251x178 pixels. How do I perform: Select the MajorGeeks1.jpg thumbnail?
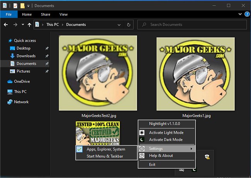pyautogui.click(x=196, y=74)
